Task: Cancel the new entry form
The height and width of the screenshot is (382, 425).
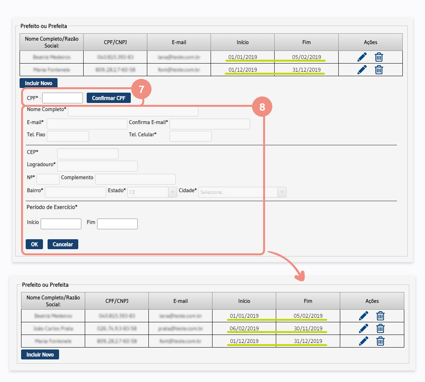Action: pyautogui.click(x=63, y=244)
